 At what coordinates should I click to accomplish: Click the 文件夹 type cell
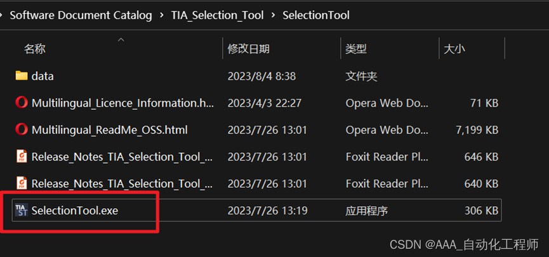click(x=361, y=76)
